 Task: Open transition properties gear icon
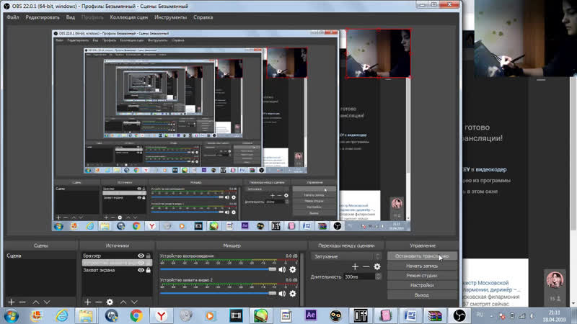pyautogui.click(x=377, y=266)
